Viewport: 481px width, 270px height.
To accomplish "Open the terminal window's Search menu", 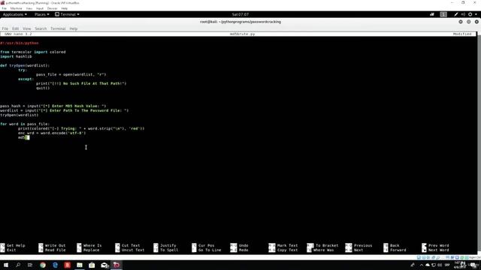I will pyautogui.click(x=41, y=28).
